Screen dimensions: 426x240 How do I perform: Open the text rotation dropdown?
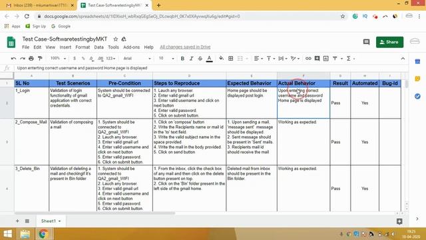pyautogui.click(x=295, y=59)
